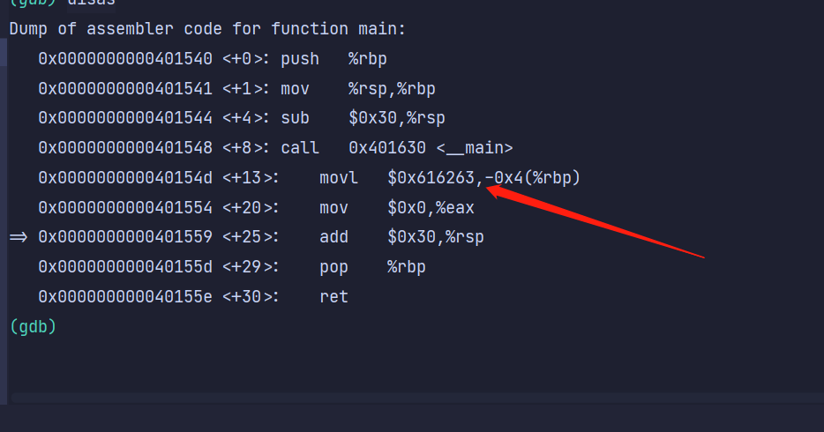The image size is (824, 432).
Task: Click the add $0x30,%rsp instruction
Action: pyautogui.click(x=401, y=237)
